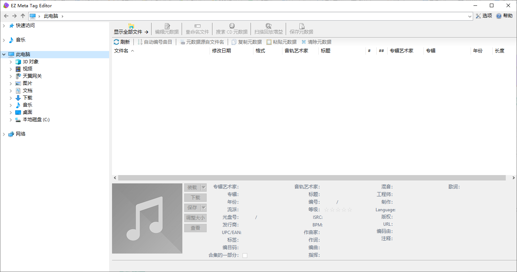Select 网络 in the folder tree

pyautogui.click(x=21, y=134)
